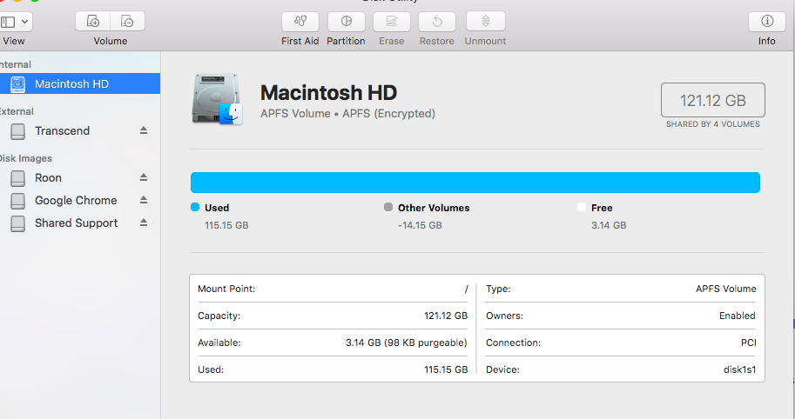
Task: Click the Owners Enabled value
Action: (x=738, y=316)
